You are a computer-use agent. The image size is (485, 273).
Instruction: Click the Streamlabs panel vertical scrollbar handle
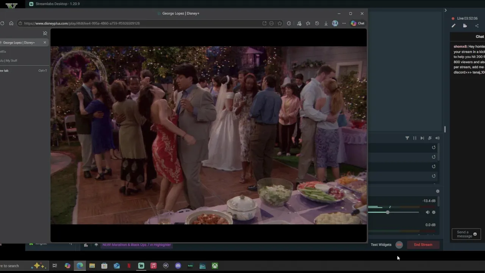pos(445,129)
